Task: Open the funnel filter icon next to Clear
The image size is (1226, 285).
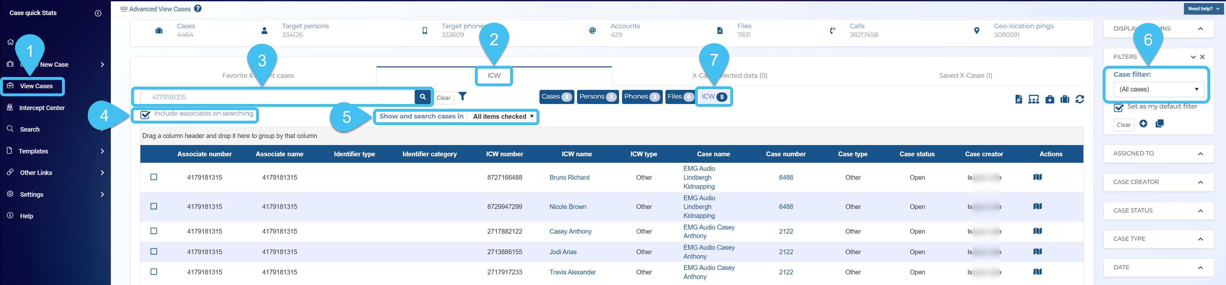Action: 462,97
